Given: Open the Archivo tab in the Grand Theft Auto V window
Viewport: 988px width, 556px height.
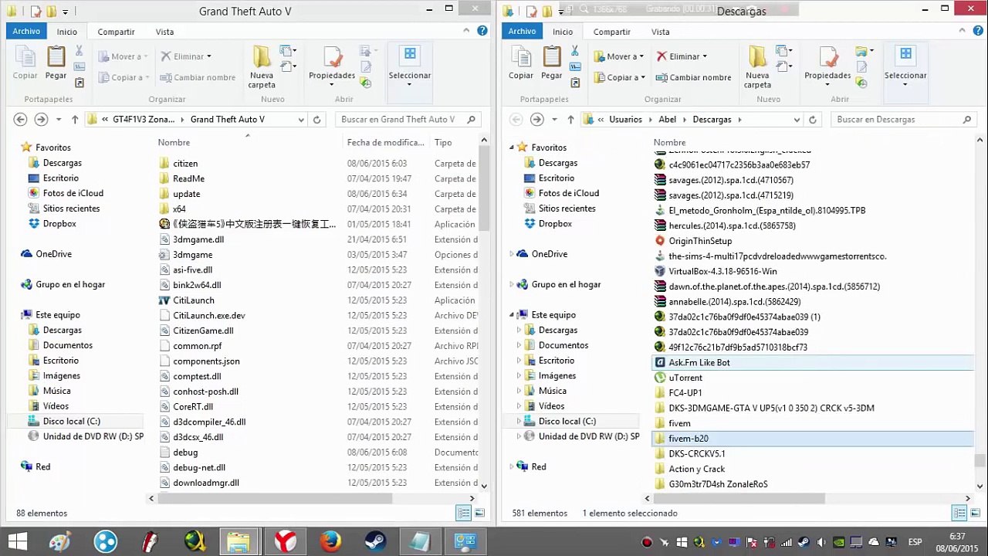Looking at the screenshot, I should pos(26,32).
